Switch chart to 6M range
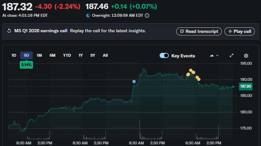This screenshot has width=261, height=146. coord(52,55)
